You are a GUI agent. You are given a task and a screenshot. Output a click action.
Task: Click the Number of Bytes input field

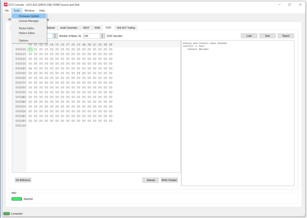coord(91,36)
